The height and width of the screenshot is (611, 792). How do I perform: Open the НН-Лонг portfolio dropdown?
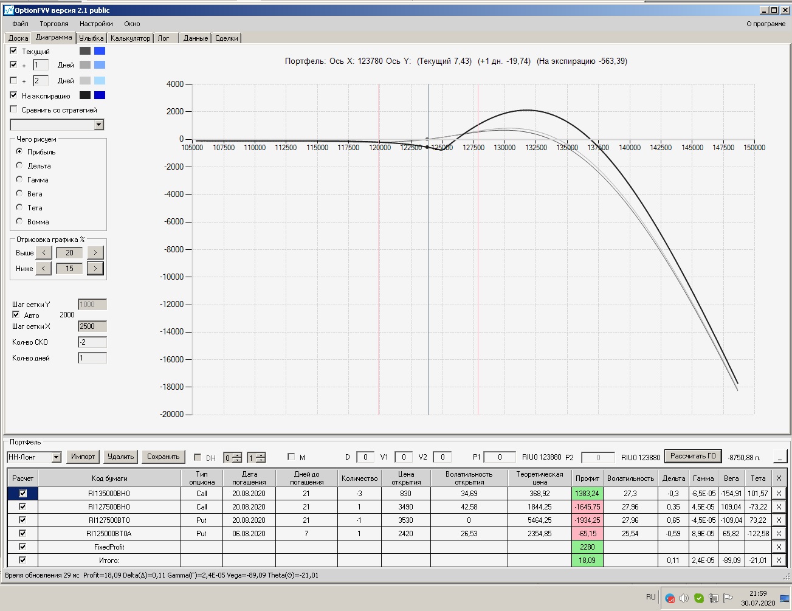(x=56, y=457)
